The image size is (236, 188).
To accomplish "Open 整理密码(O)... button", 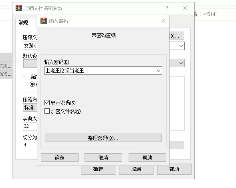I will [x=103, y=138].
